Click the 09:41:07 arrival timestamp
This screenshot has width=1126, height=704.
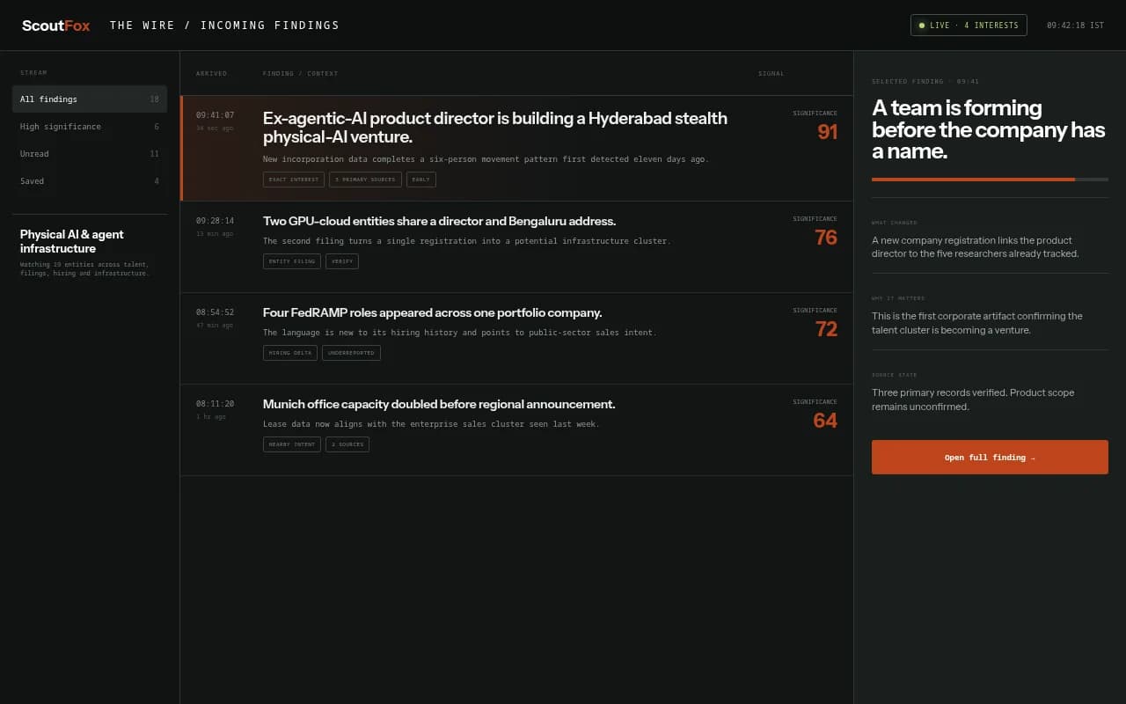pos(215,115)
